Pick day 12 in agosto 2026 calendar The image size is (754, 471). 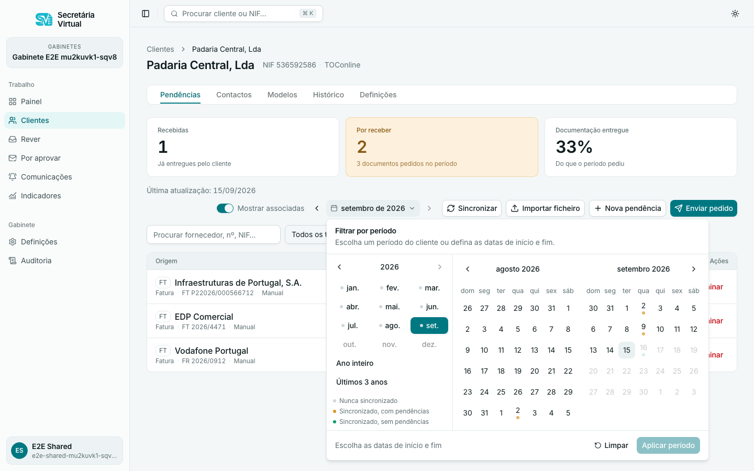tap(518, 350)
